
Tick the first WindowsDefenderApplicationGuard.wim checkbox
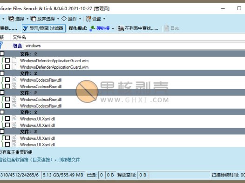(7, 60)
